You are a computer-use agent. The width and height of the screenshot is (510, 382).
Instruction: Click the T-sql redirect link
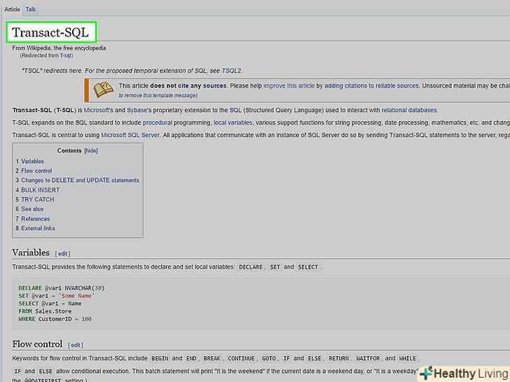point(65,55)
